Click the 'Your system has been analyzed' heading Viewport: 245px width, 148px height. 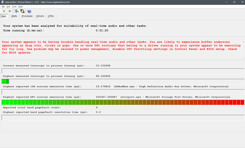coord(75,26)
